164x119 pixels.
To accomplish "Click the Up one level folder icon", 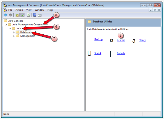I will click(x=17, y=15).
